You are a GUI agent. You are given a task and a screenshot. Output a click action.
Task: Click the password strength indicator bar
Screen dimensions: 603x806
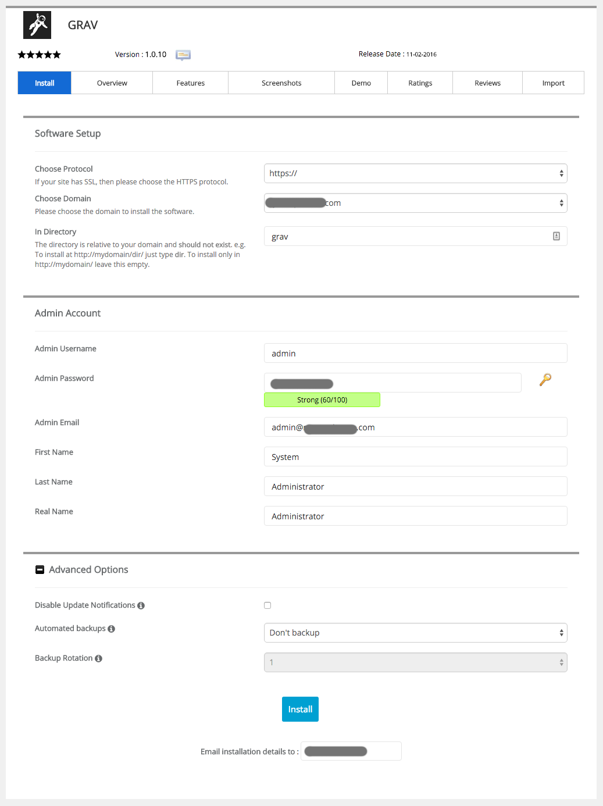(x=322, y=400)
